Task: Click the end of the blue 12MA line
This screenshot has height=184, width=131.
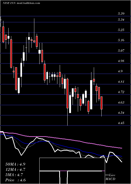Action: 122,156
